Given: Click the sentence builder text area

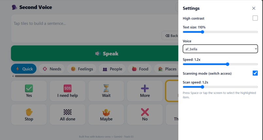Looking at the screenshot, I should (x=95, y=28).
